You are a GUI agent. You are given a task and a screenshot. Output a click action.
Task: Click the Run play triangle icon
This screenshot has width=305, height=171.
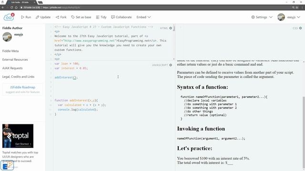22,17
